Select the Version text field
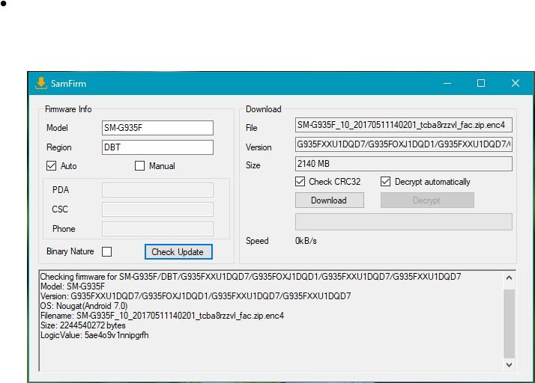Screen dimensions: 535x383 click(404, 144)
